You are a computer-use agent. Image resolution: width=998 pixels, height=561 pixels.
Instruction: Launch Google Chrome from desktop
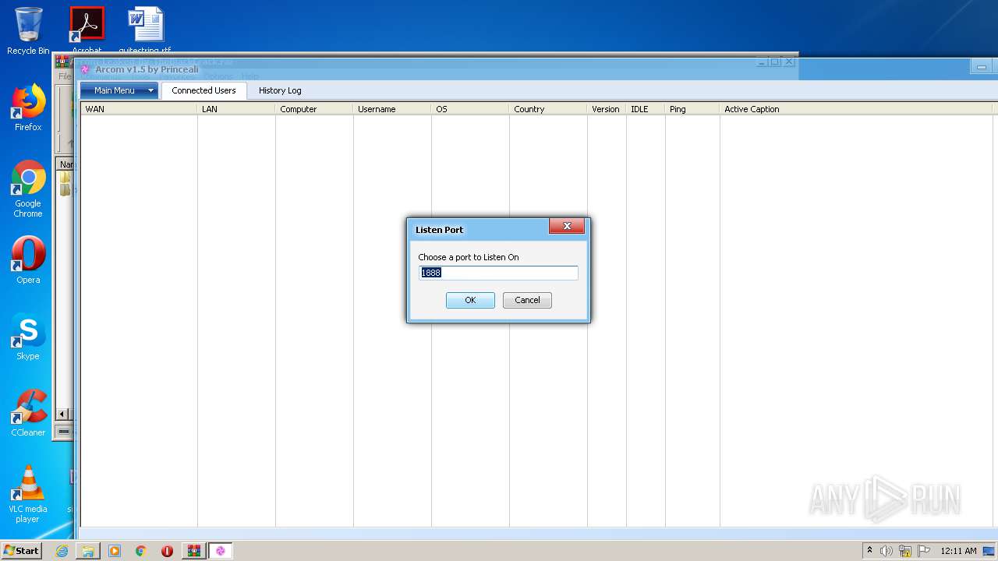pos(28,189)
